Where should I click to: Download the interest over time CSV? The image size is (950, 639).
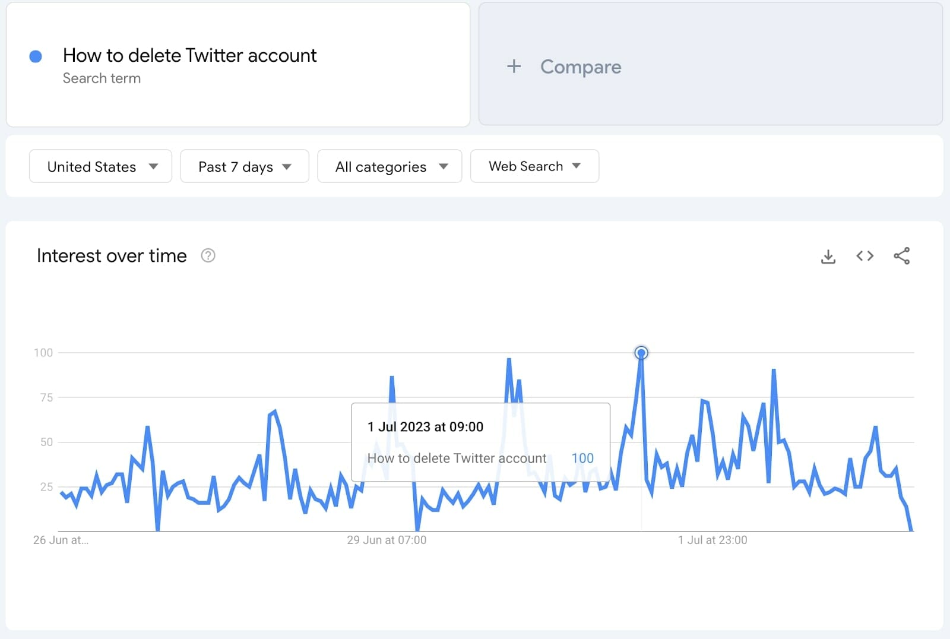828,257
